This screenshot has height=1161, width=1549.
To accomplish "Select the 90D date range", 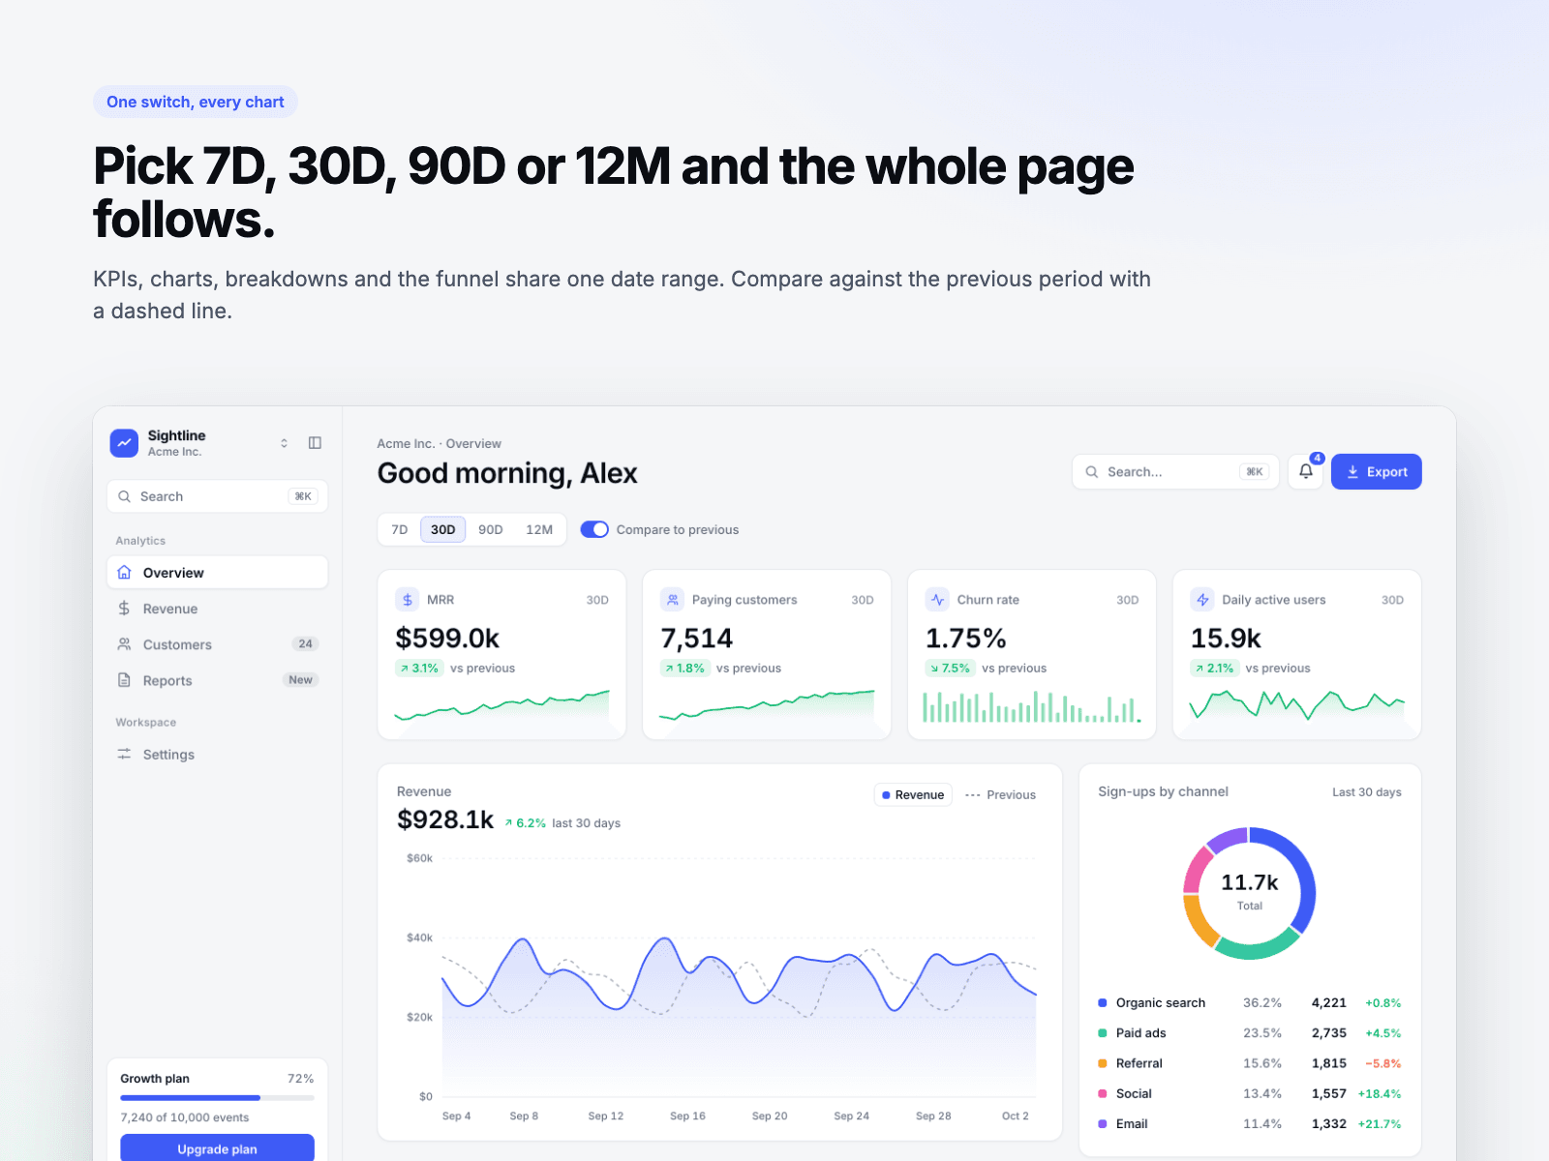I will tap(491, 529).
